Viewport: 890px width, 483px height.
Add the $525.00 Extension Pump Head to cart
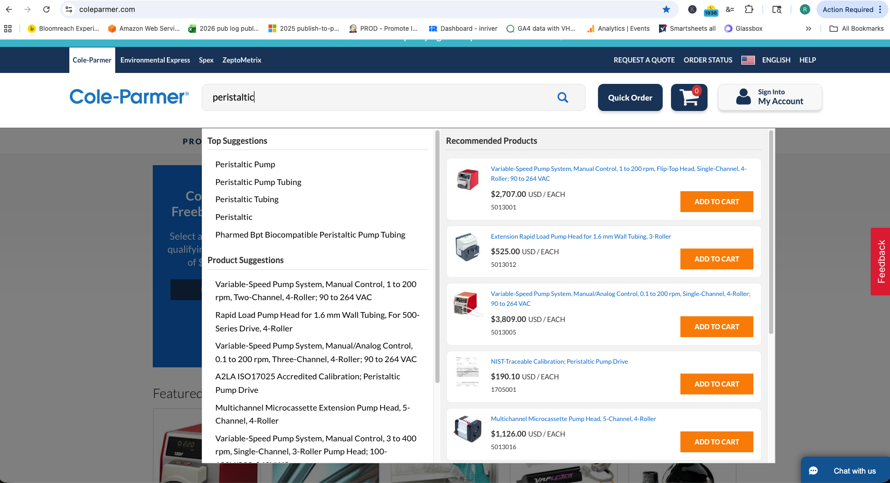click(716, 259)
